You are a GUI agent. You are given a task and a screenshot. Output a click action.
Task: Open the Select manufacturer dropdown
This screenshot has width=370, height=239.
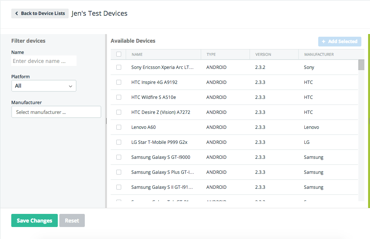[x=56, y=112]
